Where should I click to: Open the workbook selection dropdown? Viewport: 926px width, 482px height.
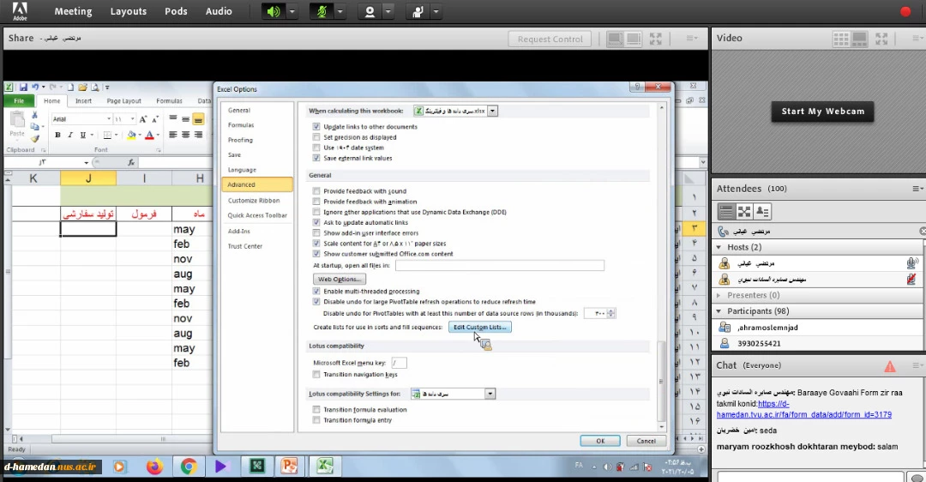492,111
